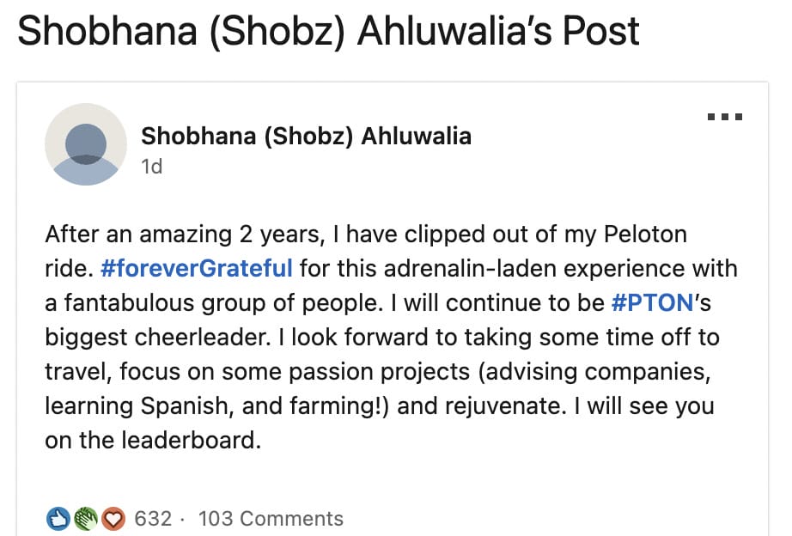The width and height of the screenshot is (792, 536).
Task: Click "travel, focus on some passion projects" text
Action: click(x=258, y=372)
